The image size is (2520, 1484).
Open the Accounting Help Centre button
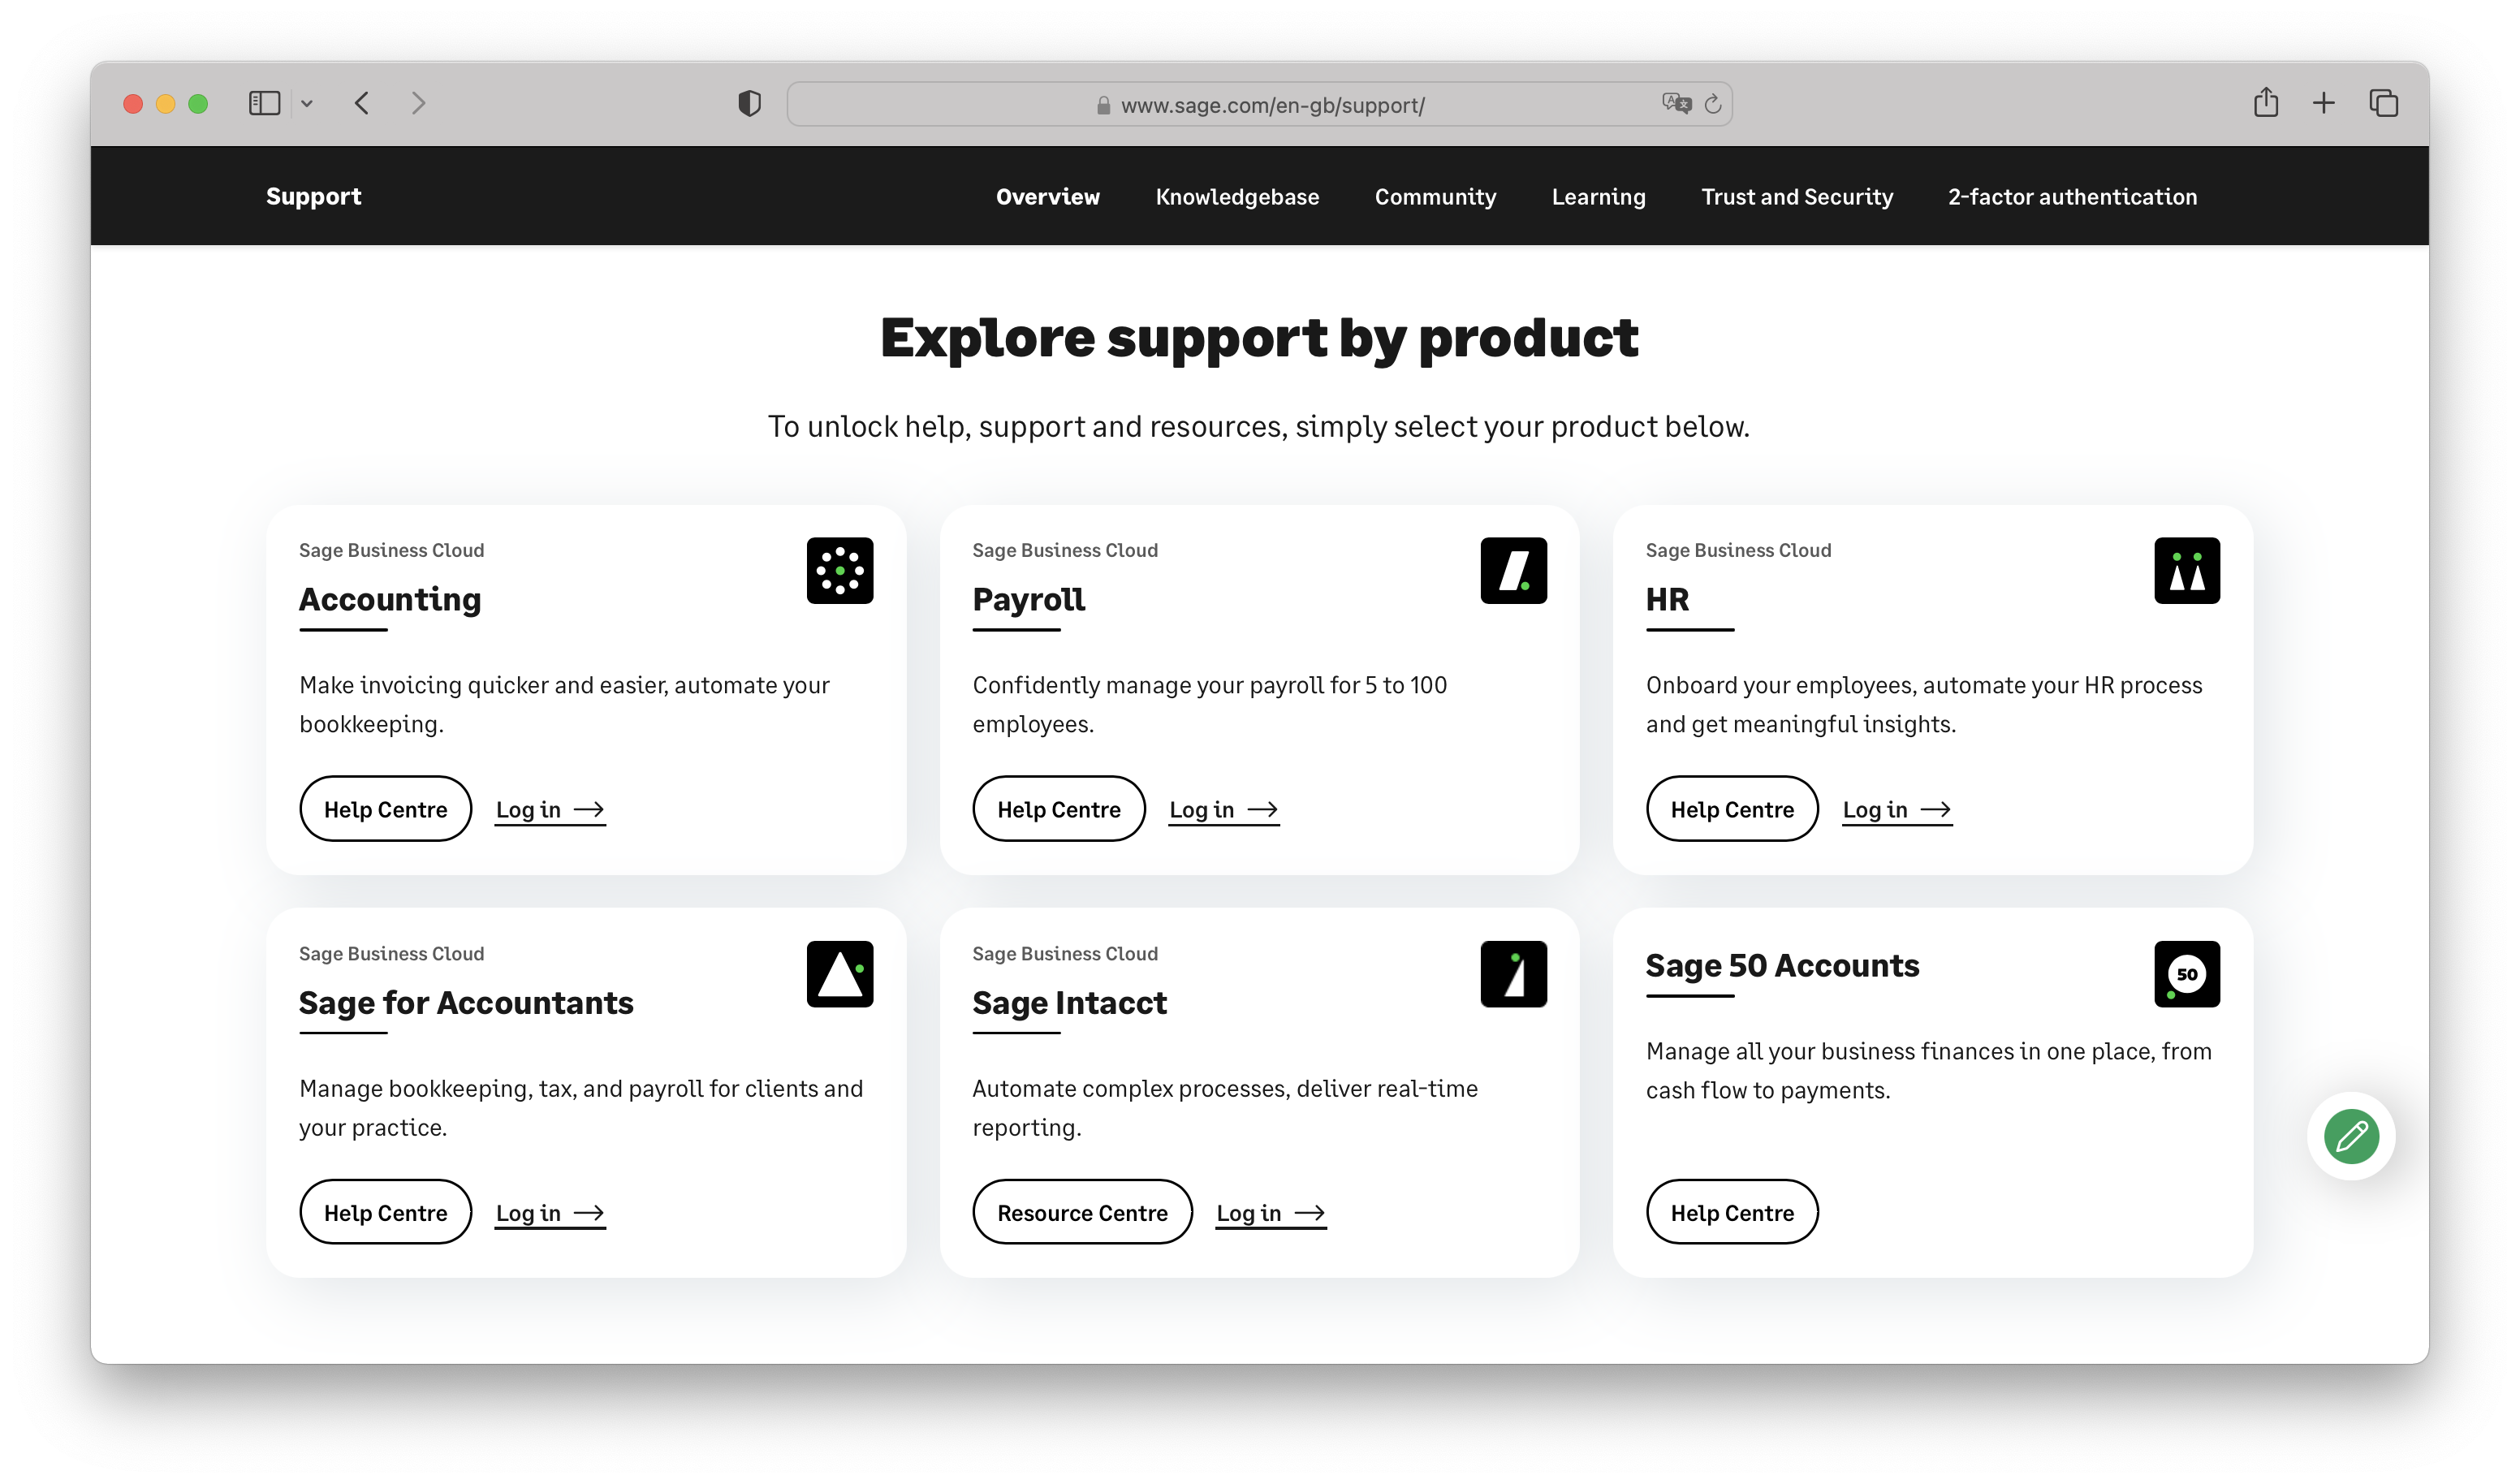click(x=385, y=809)
